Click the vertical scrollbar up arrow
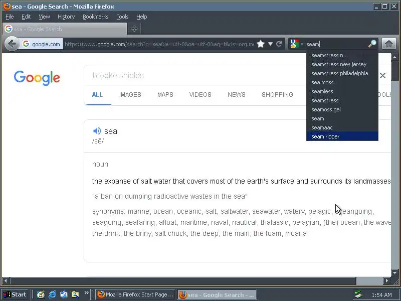401x301 pixels. pos(394,57)
